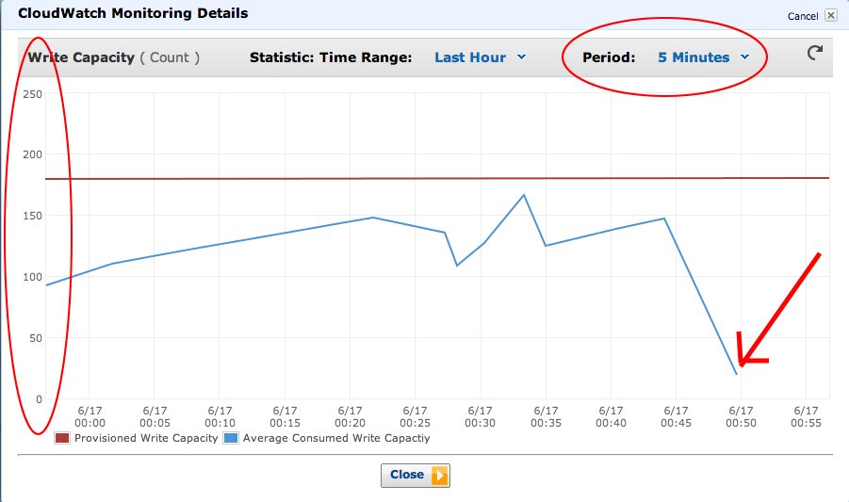Click the arrow next to Last Hour
This screenshot has width=849, height=502.
click(521, 57)
